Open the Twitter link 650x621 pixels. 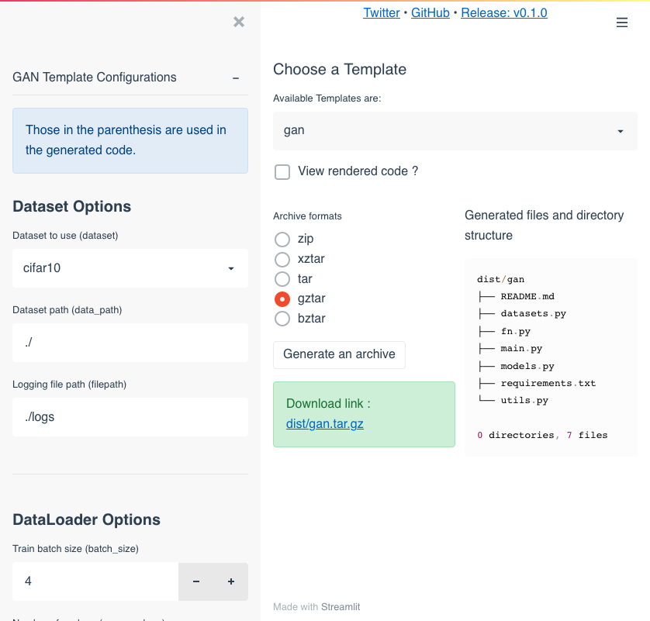382,13
